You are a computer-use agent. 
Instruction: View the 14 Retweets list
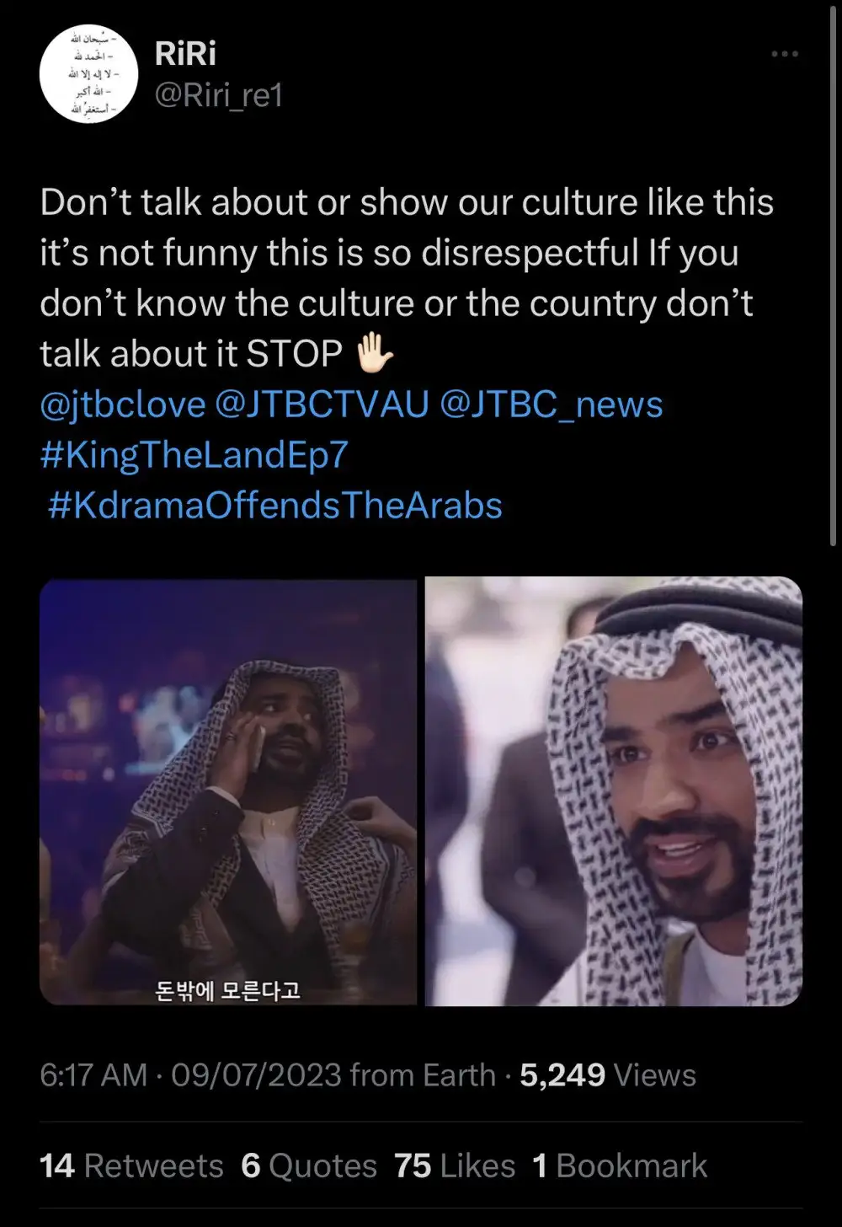131,1166
